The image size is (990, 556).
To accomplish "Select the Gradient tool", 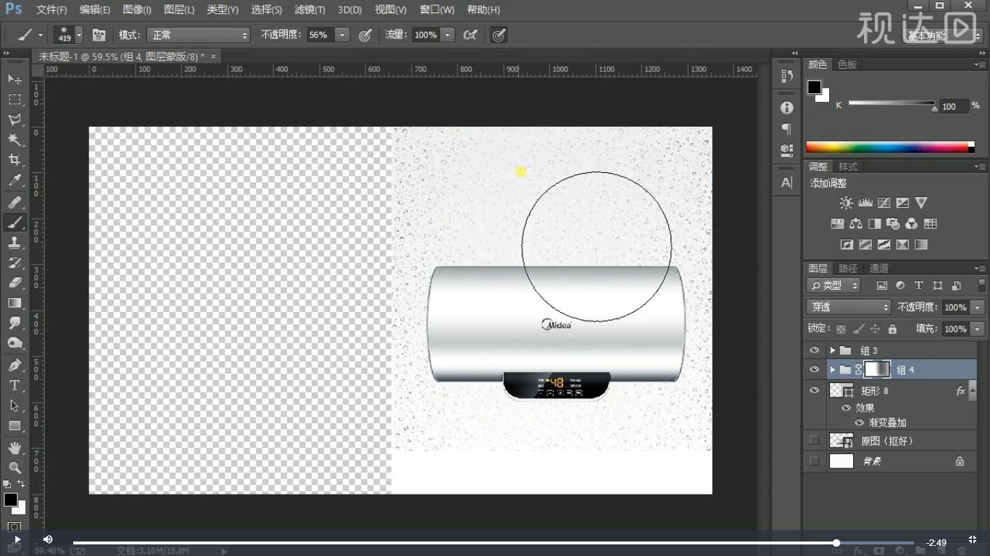I will (14, 303).
